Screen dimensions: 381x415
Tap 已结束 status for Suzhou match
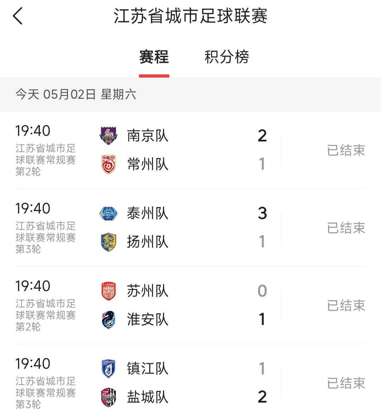pyautogui.click(x=346, y=306)
